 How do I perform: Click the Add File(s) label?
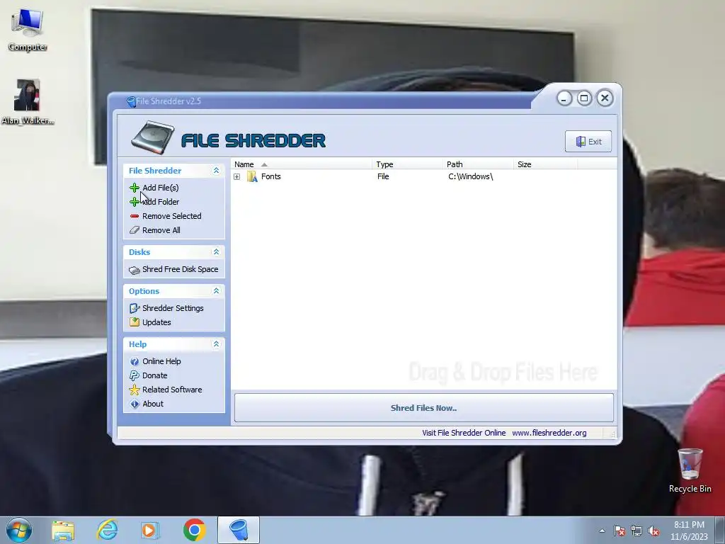[x=161, y=188]
